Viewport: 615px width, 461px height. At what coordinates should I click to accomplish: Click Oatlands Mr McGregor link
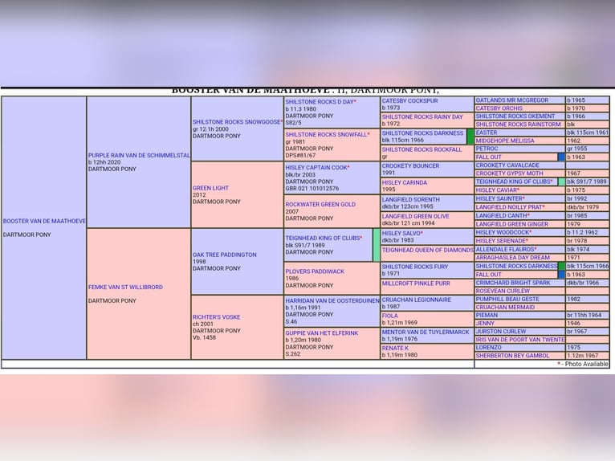click(512, 100)
